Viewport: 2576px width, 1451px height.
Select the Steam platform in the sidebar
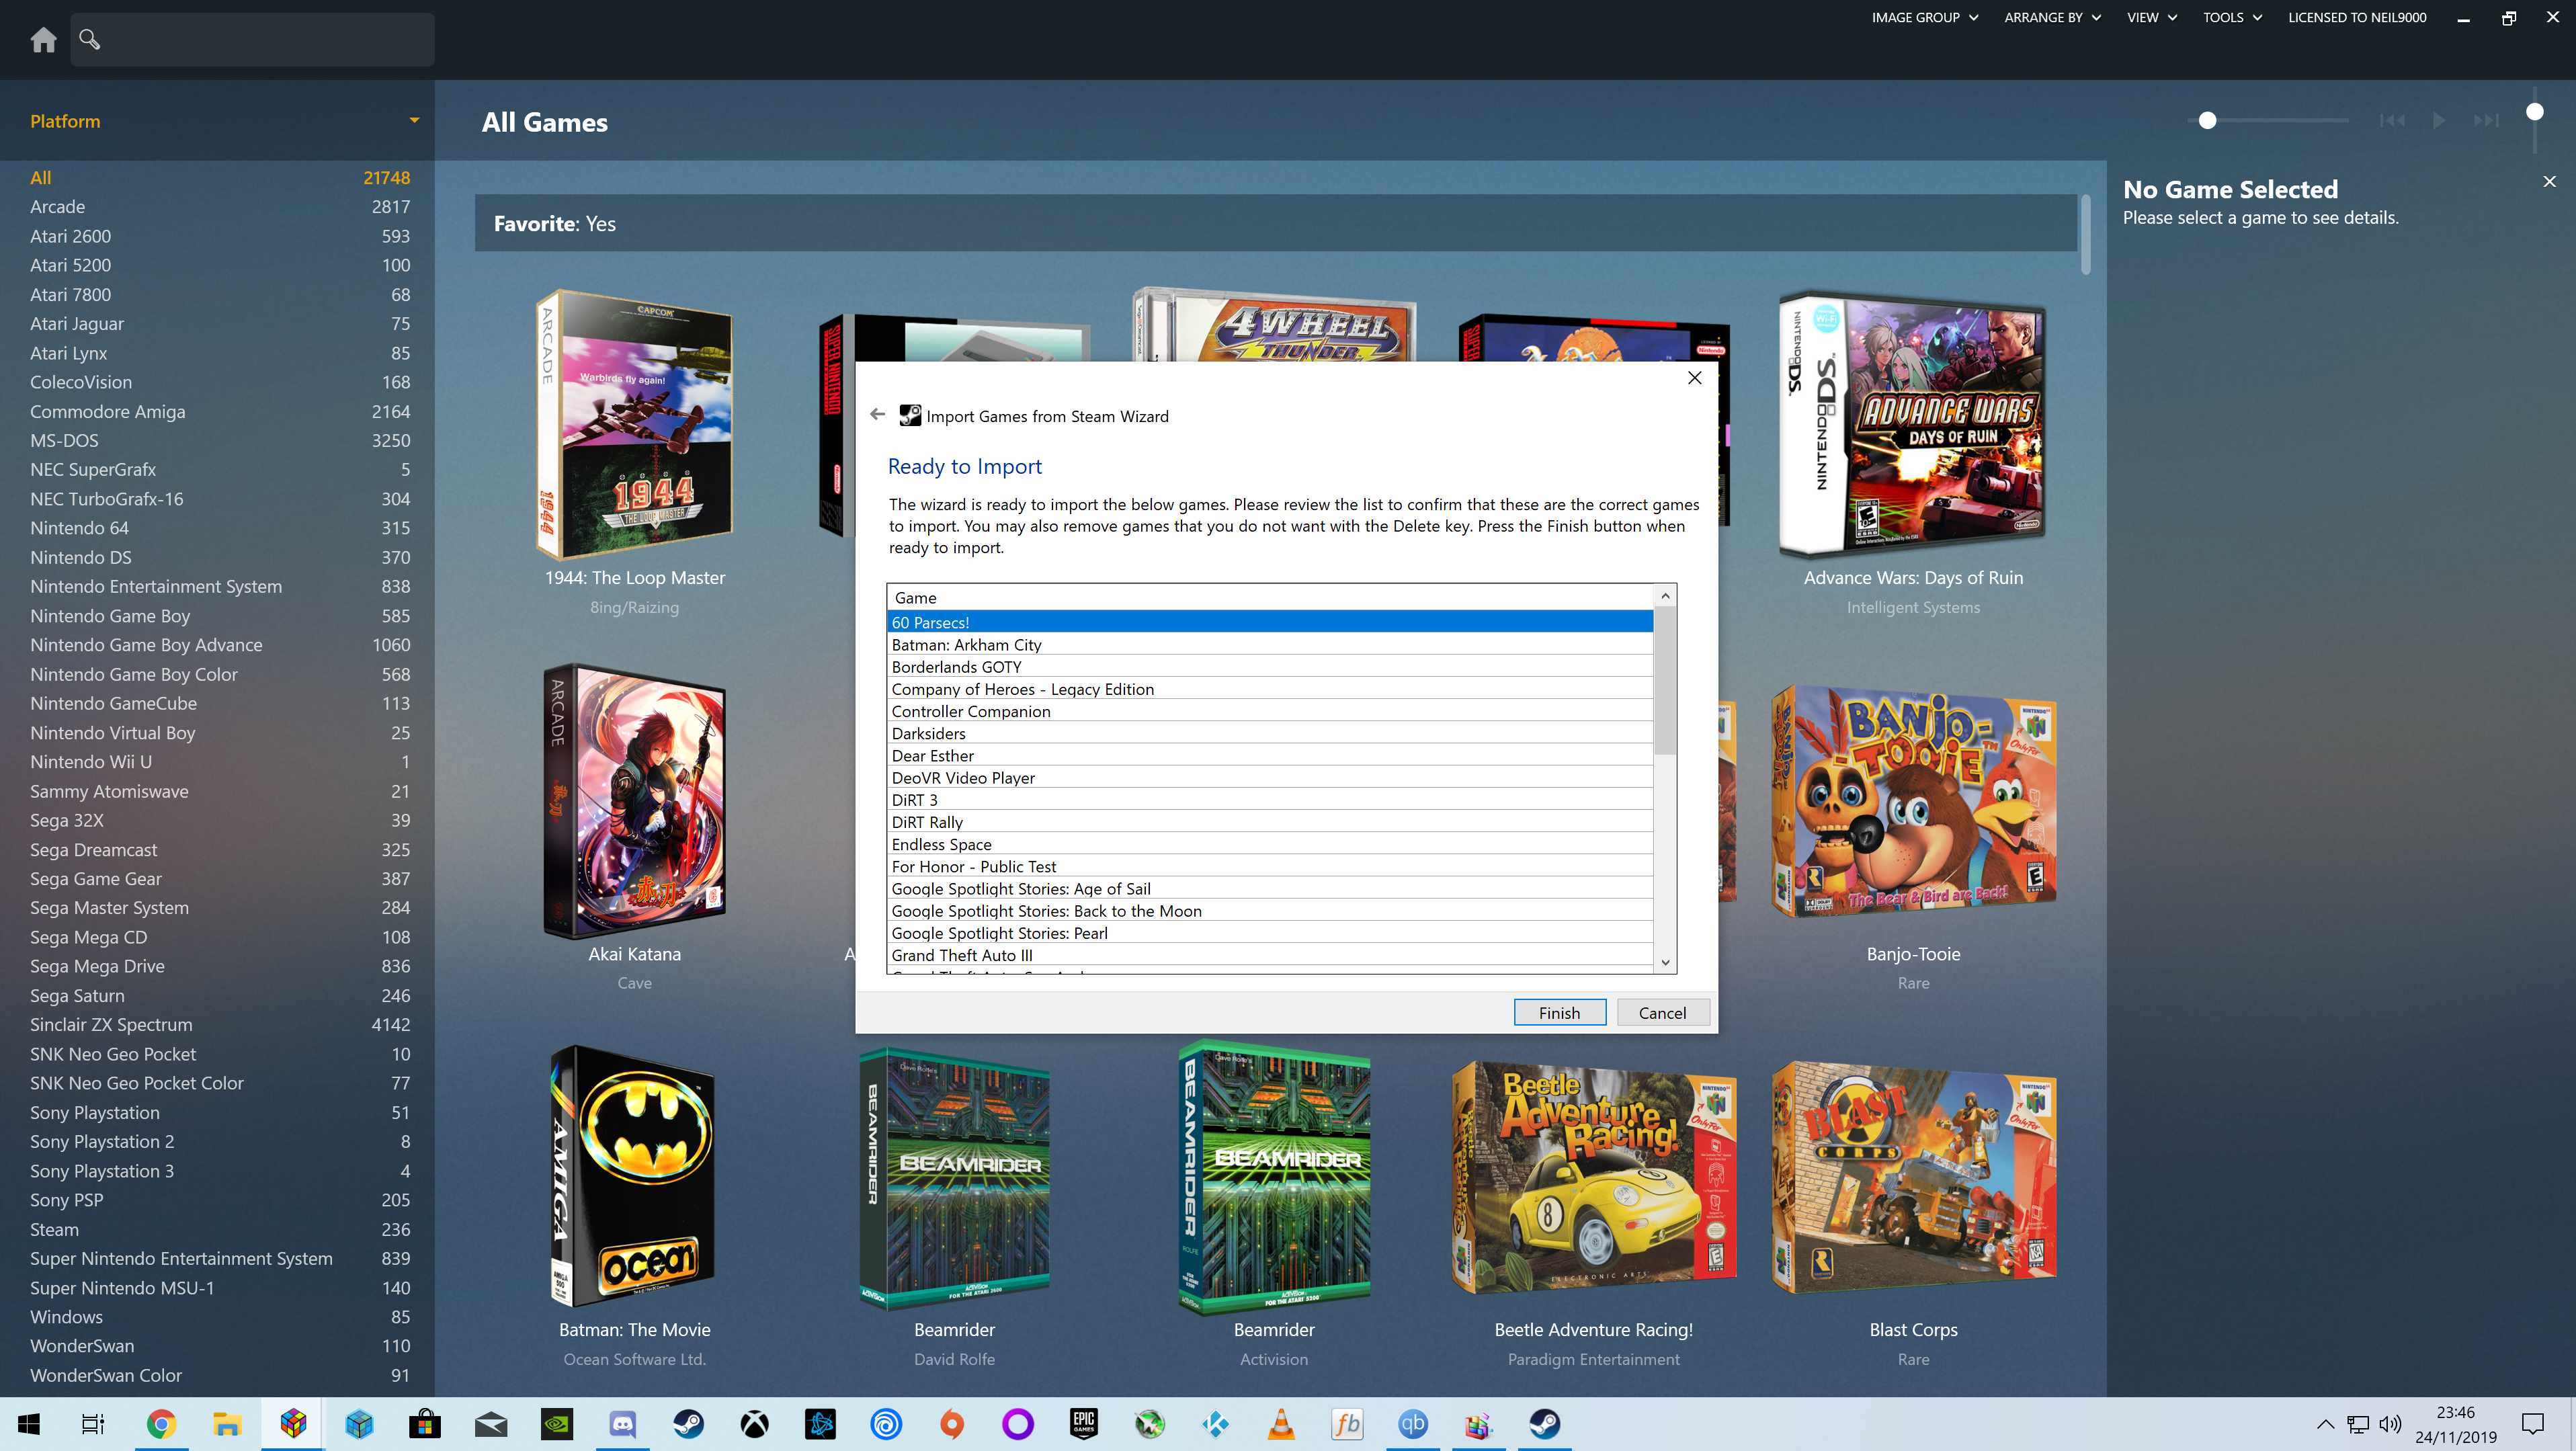(x=219, y=1229)
